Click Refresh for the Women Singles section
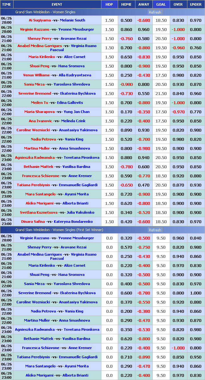 (155, 12)
